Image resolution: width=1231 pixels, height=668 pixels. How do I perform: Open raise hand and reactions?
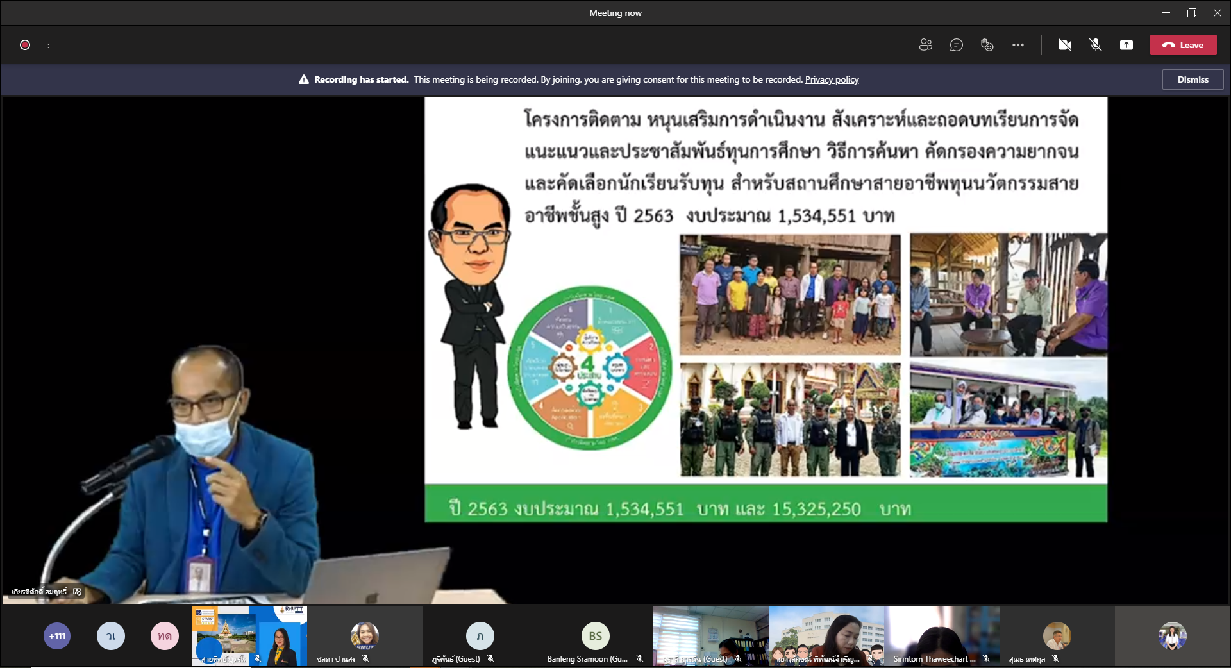pyautogui.click(x=987, y=45)
